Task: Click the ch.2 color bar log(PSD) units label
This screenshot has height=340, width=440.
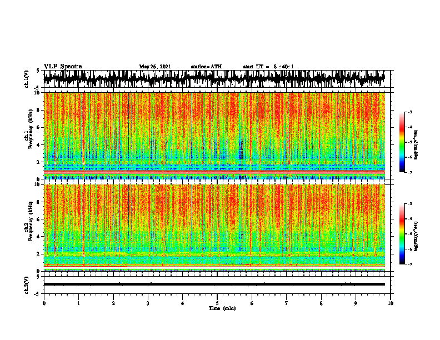Action: (416, 236)
